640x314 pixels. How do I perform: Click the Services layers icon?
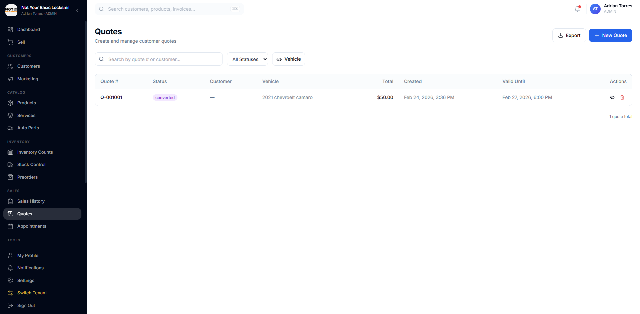click(x=10, y=116)
